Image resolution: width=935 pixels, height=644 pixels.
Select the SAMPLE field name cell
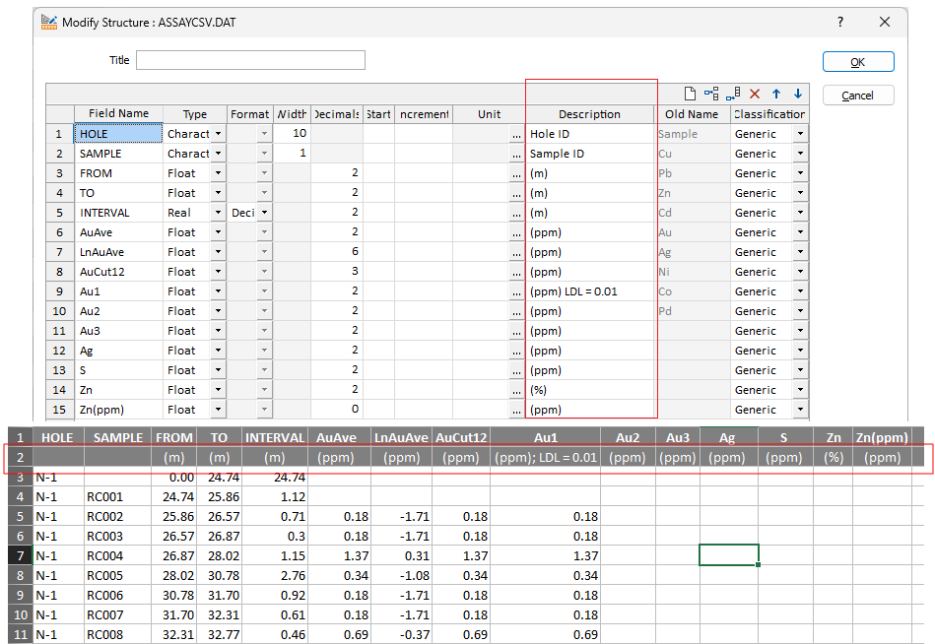click(118, 154)
